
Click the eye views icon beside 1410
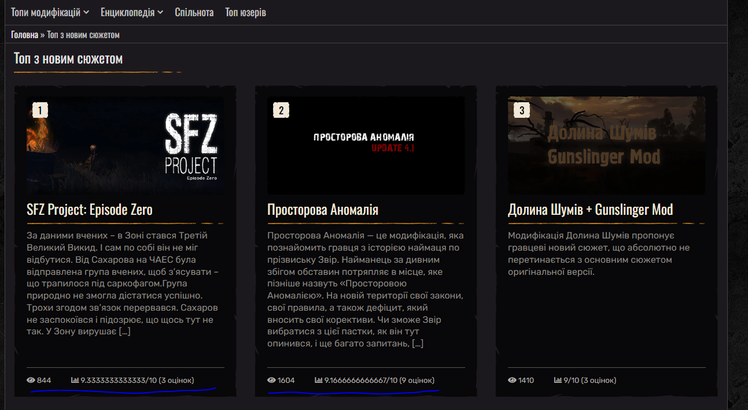[x=512, y=381]
